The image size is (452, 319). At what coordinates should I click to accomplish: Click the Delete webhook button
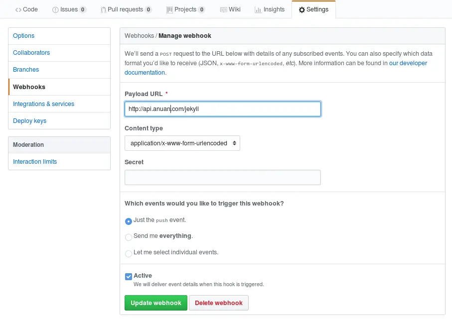point(218,303)
